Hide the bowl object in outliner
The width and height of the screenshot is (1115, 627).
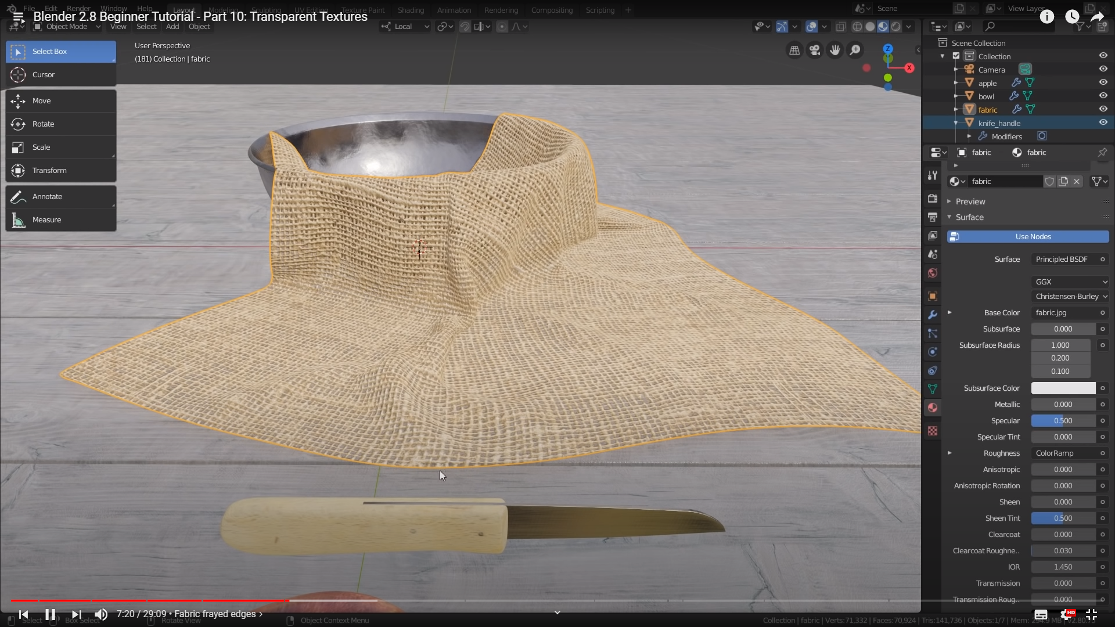click(x=1103, y=96)
